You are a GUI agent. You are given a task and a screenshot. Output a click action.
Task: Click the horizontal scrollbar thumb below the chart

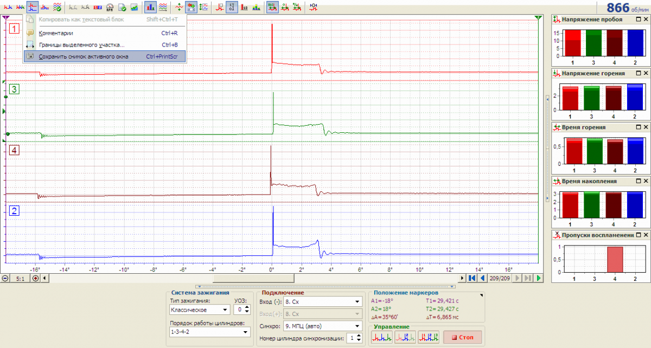click(253, 278)
